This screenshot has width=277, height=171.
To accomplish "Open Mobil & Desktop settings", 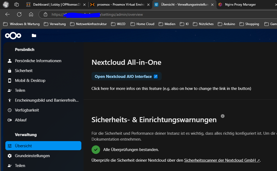I will 43,81.
